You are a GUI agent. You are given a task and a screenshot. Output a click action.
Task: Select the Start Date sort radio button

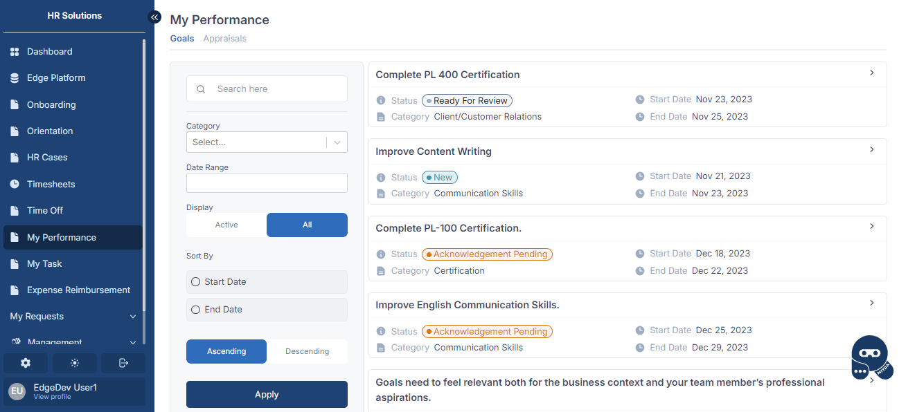(x=195, y=282)
